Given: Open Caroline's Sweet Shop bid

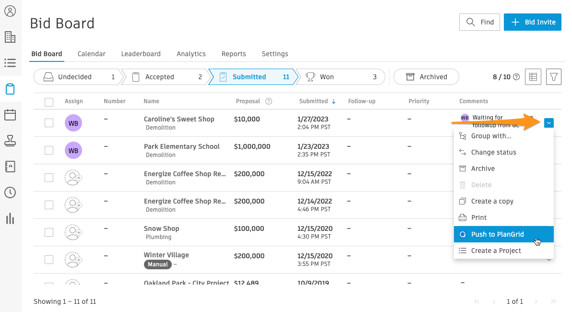Looking at the screenshot, I should [179, 119].
